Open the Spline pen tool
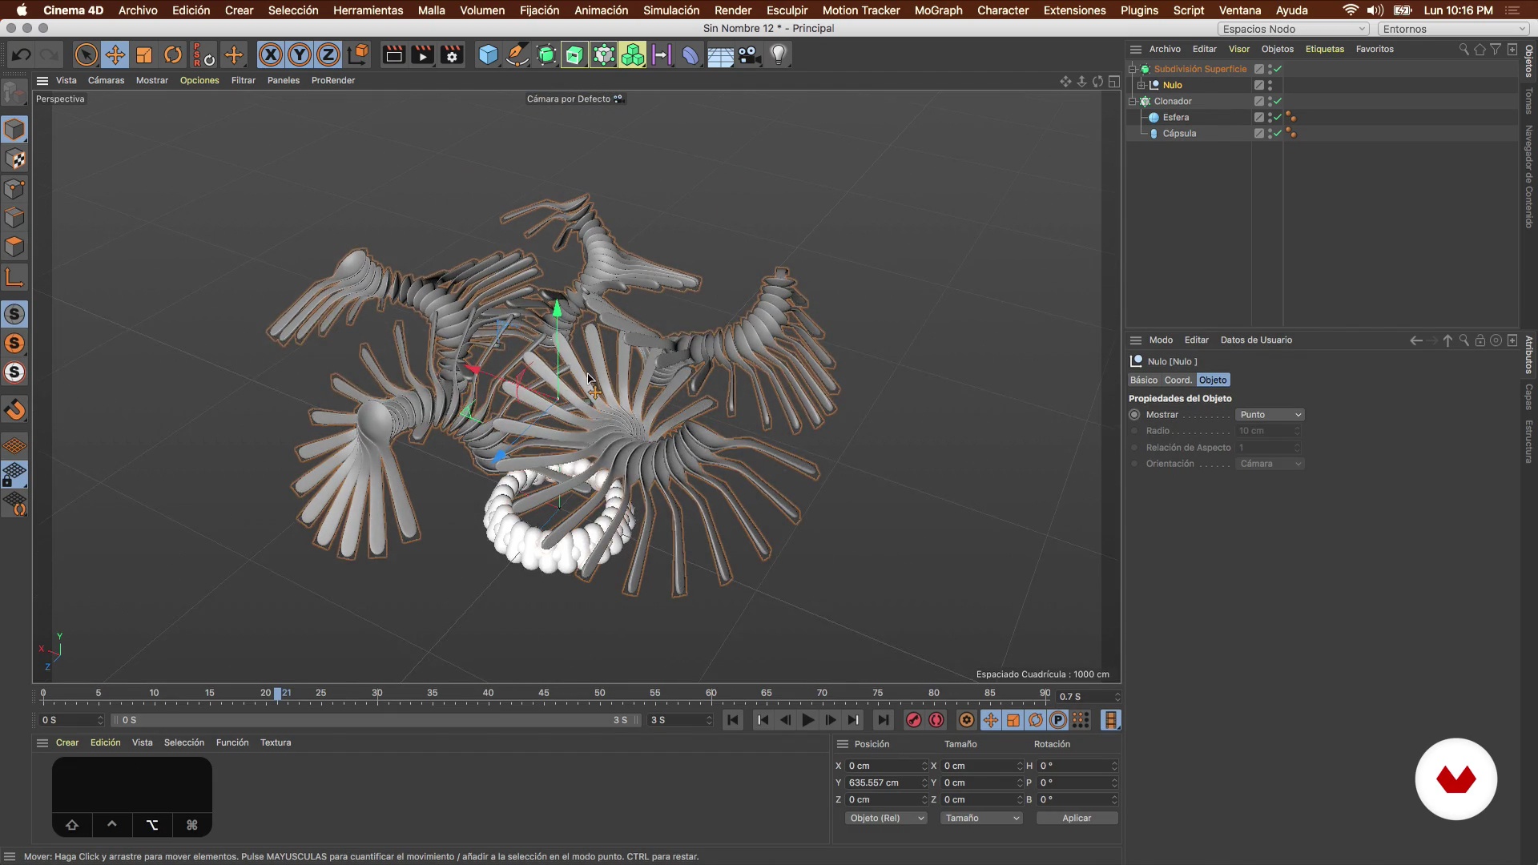Viewport: 1538px width, 865px height. [517, 55]
